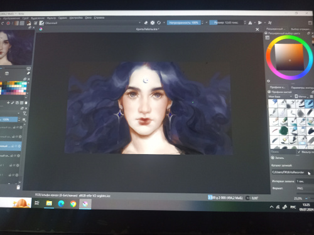Switch to the Профили кистей tab
Screen dimensions: 314x235
277,87
